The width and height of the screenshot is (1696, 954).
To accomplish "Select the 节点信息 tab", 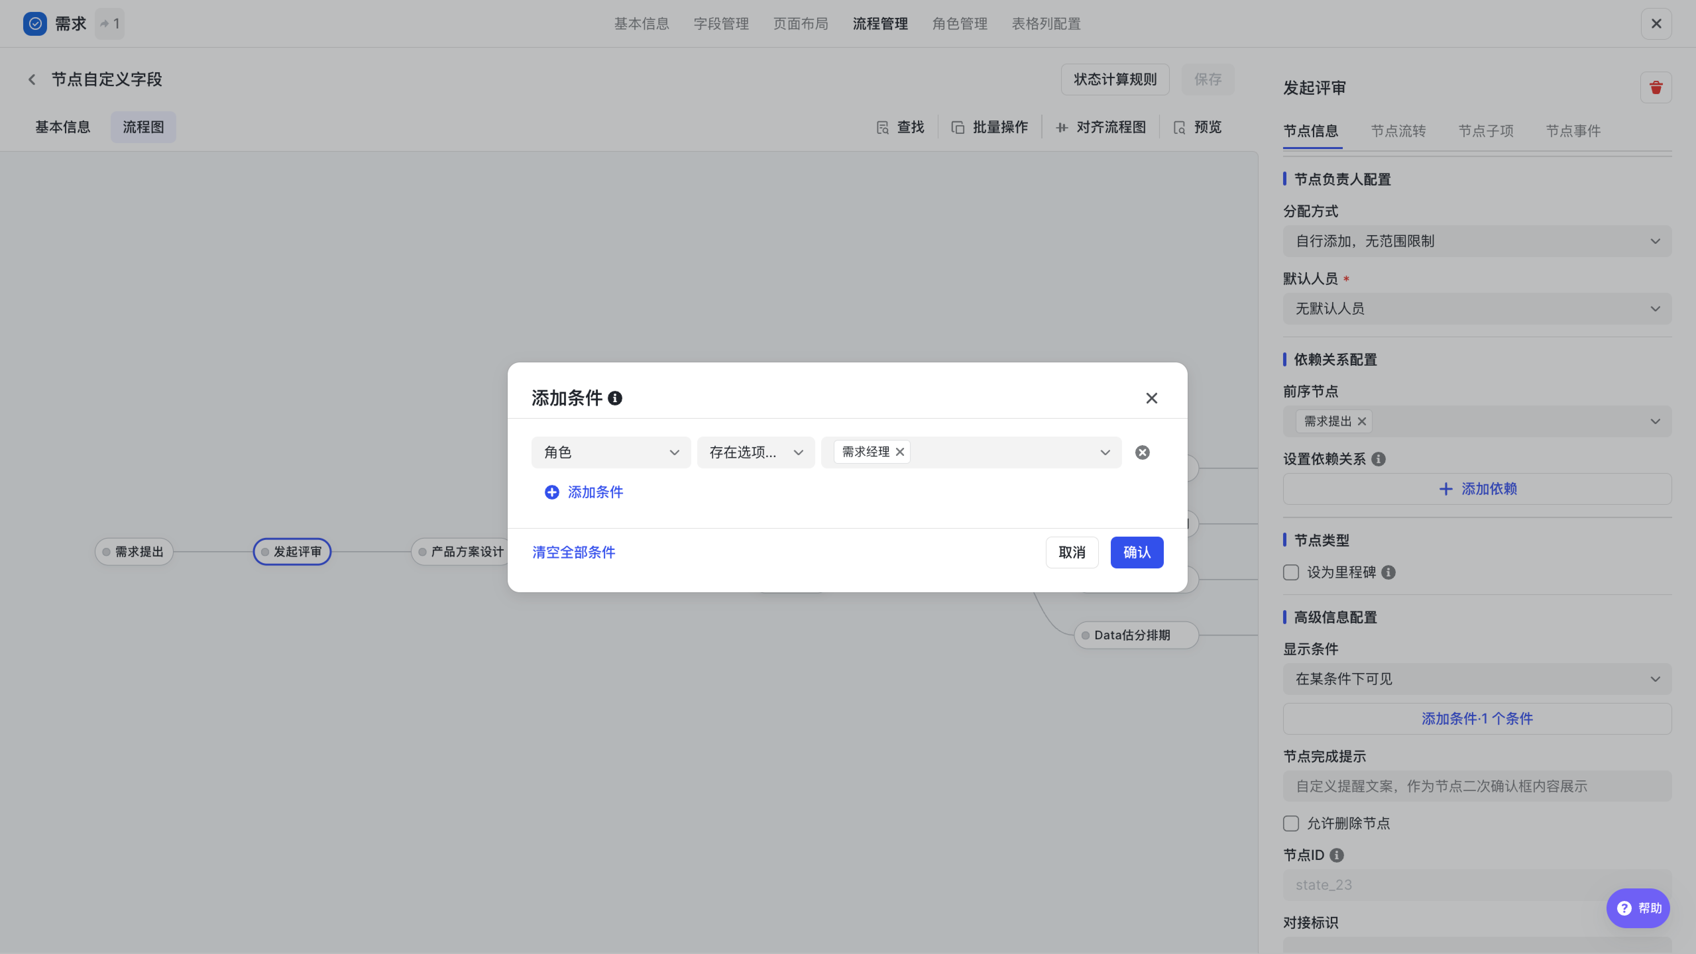I will 1311,131.
